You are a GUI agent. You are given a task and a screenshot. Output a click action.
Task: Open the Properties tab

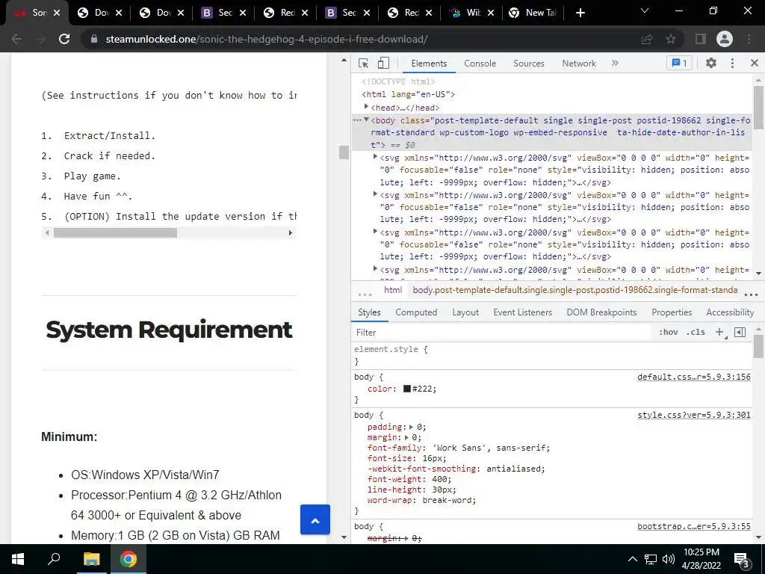point(672,312)
